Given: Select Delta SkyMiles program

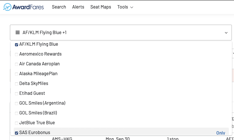Looking at the screenshot, I should 17,84.
